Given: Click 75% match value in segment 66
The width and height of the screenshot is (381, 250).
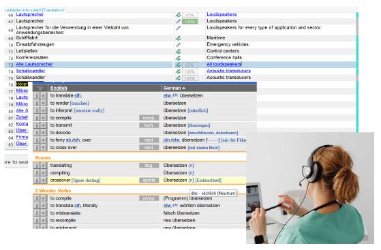Looking at the screenshot, I should tap(189, 15).
